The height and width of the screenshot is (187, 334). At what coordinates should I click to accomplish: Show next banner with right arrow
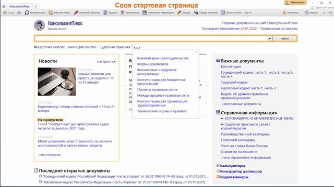(x=207, y=85)
